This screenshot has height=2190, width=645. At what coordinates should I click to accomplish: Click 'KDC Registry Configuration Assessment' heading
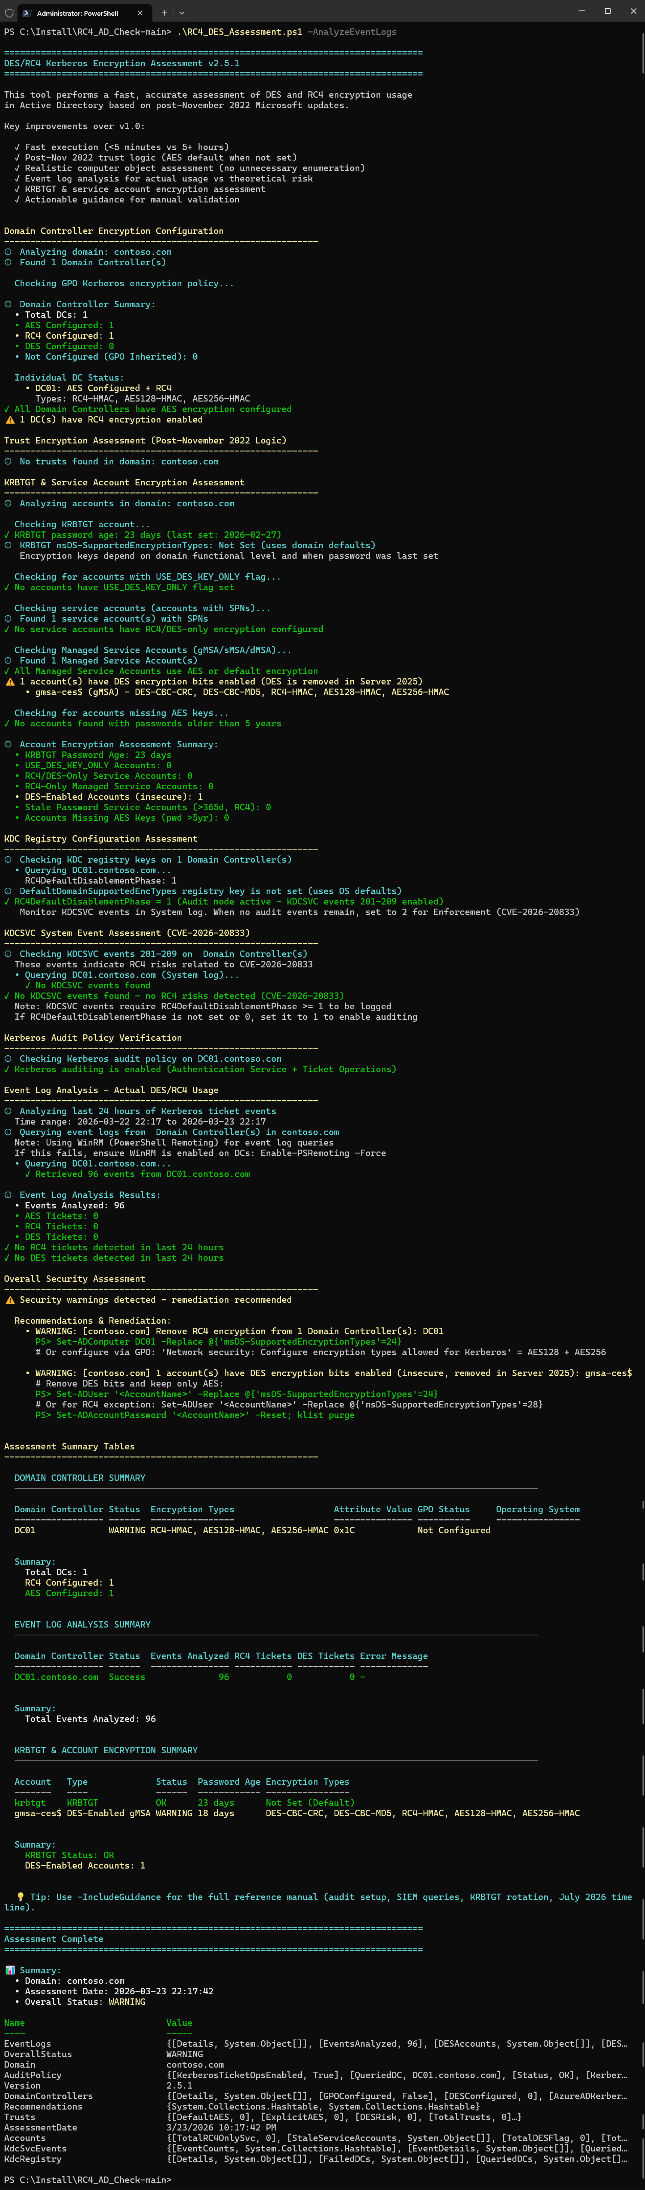[x=100, y=839]
